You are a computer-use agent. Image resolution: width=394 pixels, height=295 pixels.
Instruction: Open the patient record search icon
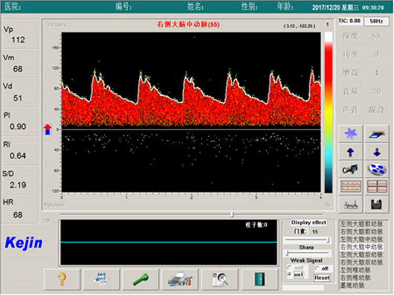pos(219,279)
